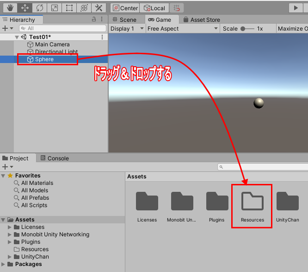This screenshot has width=308, height=272.
Task: Expand the Licenses folder in tree
Action: (9, 227)
